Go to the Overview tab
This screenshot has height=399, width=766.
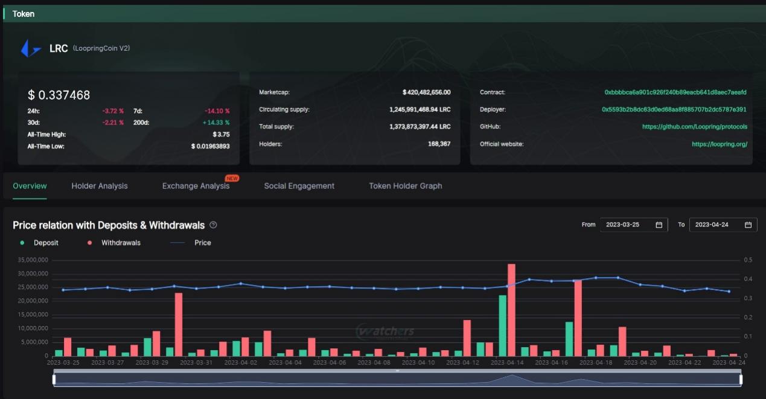[30, 186]
